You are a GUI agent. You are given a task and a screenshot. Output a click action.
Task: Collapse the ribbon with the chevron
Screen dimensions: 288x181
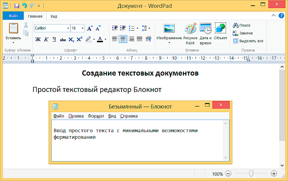pos(273,16)
